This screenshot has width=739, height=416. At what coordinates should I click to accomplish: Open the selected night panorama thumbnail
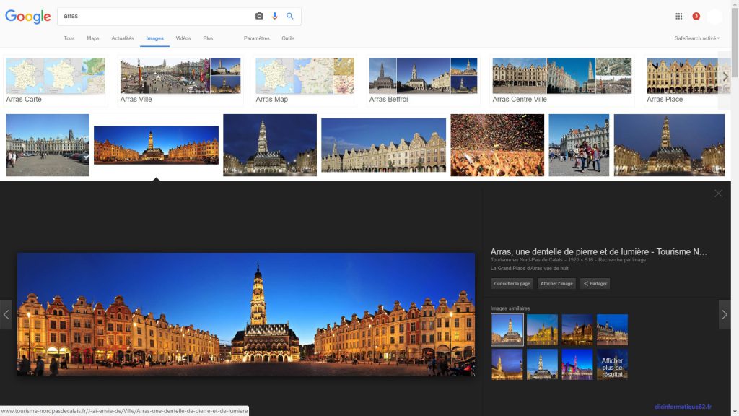tap(156, 144)
